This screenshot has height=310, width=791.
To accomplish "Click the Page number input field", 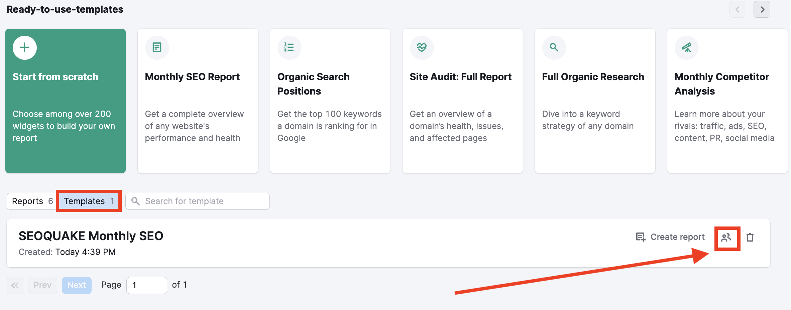I will [x=147, y=285].
